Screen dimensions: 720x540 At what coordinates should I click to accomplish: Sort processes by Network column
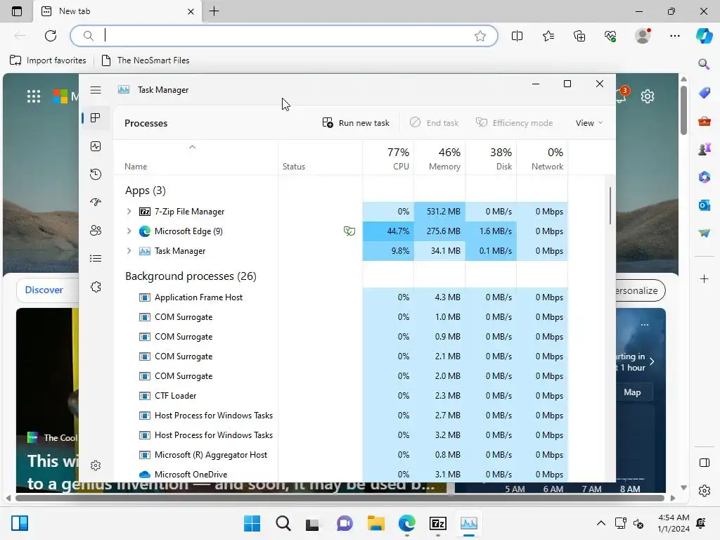point(542,158)
